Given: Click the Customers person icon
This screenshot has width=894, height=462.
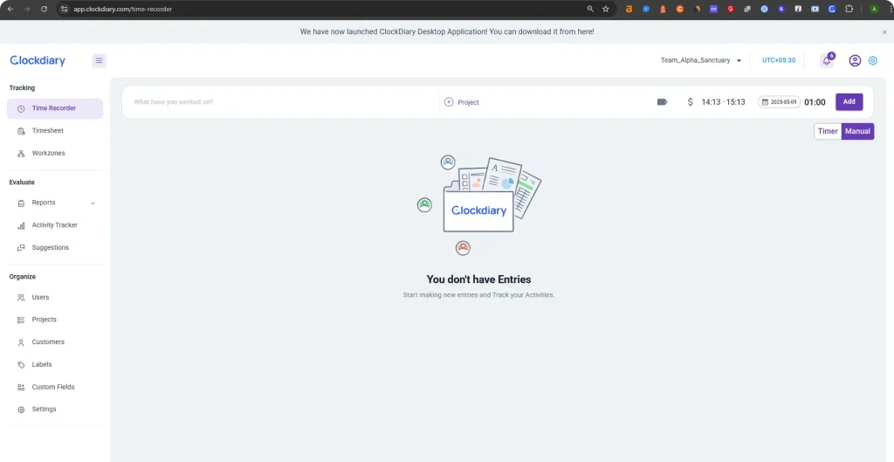Looking at the screenshot, I should click(x=21, y=342).
